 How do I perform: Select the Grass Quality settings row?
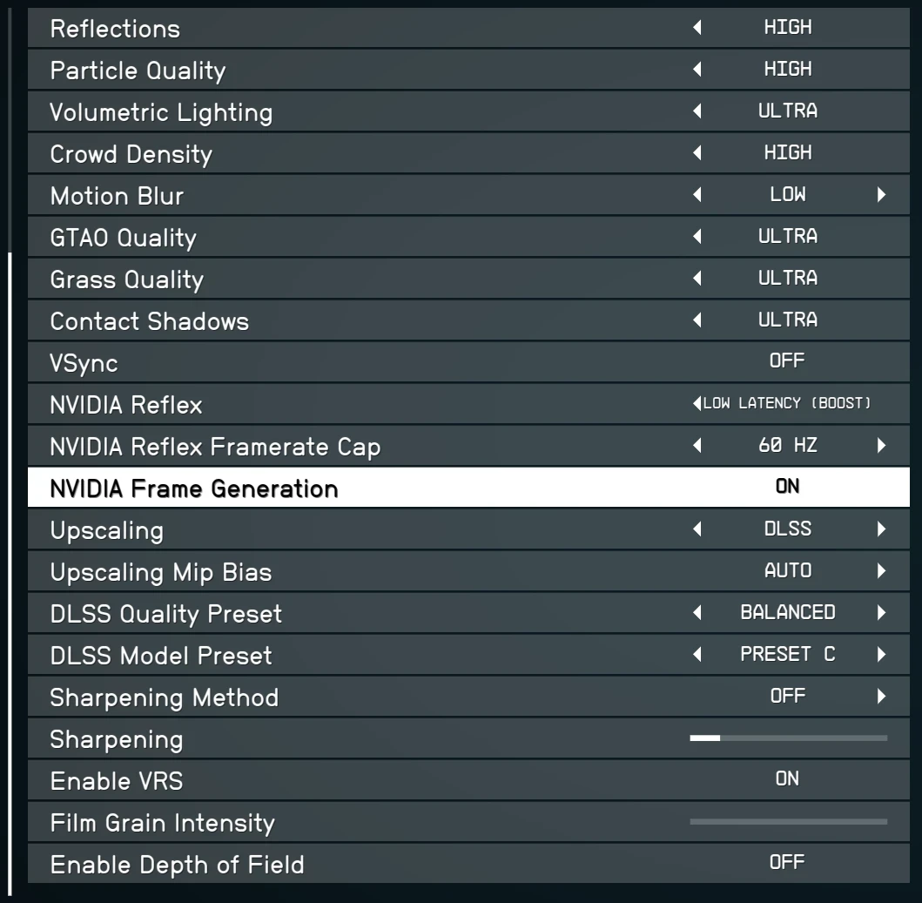(x=348, y=280)
